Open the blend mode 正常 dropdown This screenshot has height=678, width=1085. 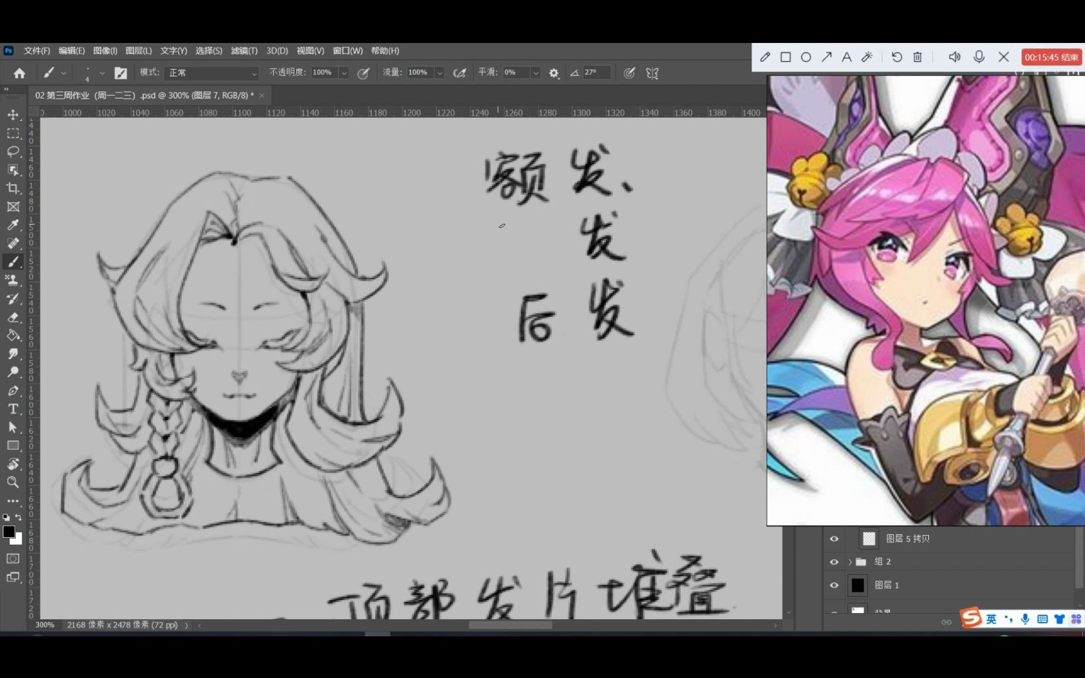coord(212,73)
